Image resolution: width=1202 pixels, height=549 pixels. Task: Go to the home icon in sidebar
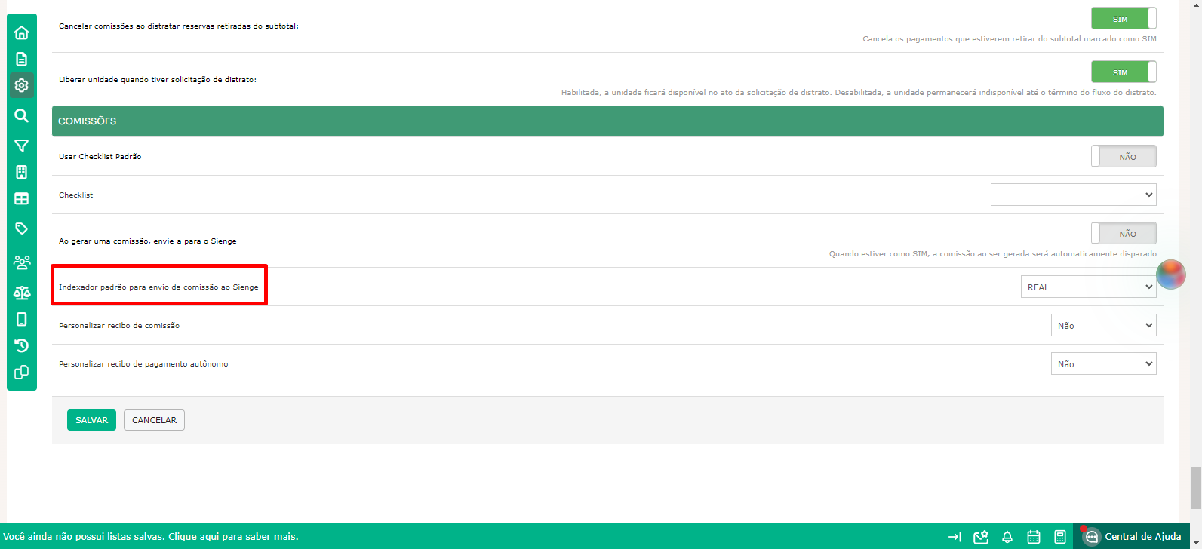22,32
